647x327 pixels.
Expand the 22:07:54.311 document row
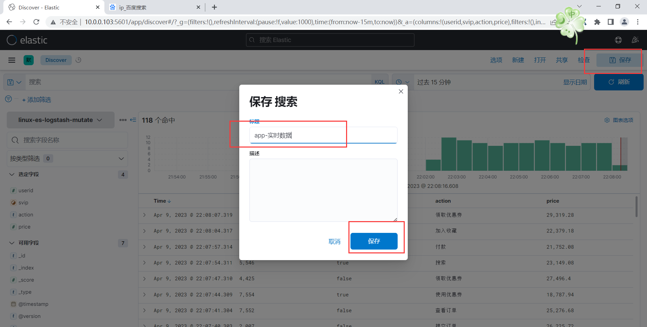(x=145, y=263)
